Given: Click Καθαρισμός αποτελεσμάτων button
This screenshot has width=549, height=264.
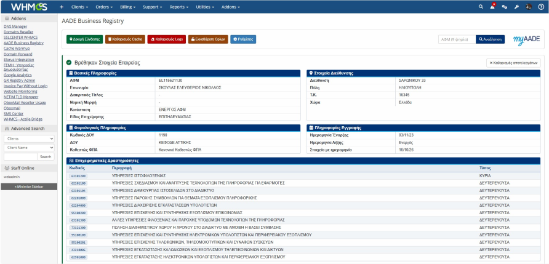Looking at the screenshot, I should pos(513,63).
